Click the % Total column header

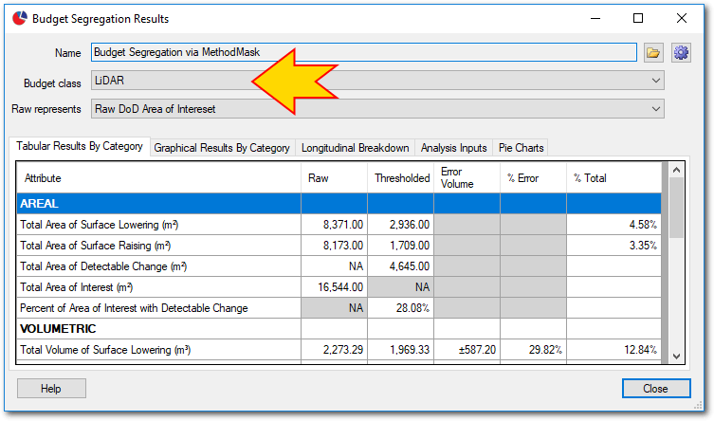point(613,178)
